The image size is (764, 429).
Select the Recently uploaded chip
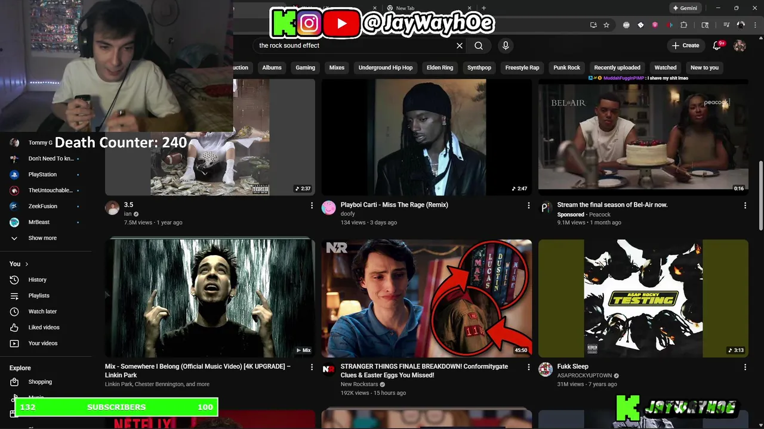pos(617,67)
